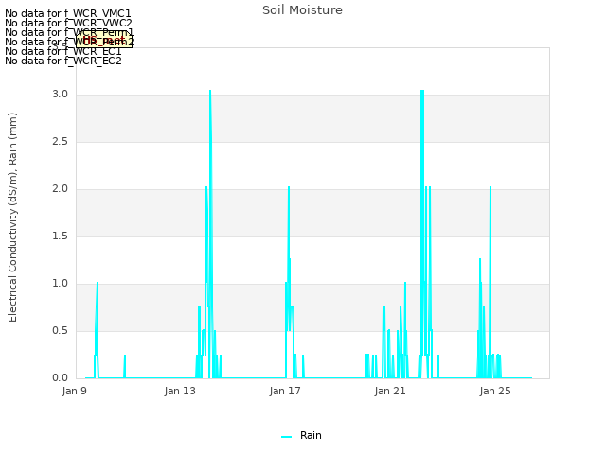Click the 'No data for f_WCR_EC2' message
606x454 pixels.
coord(63,61)
